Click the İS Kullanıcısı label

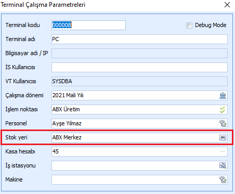[x=20, y=67]
